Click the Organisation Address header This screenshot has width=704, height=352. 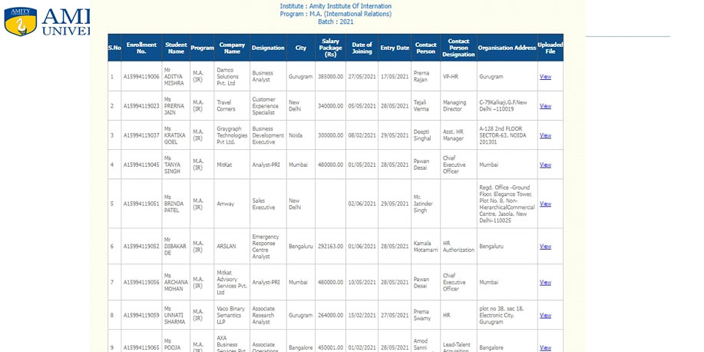coord(507,48)
